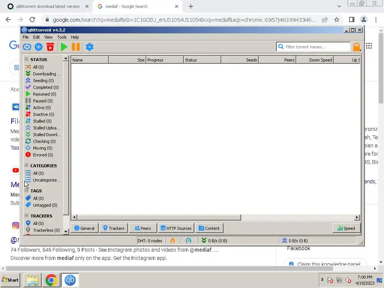Select the Stalled (0) filter
This screenshot has height=288, width=384.
pyautogui.click(x=39, y=121)
